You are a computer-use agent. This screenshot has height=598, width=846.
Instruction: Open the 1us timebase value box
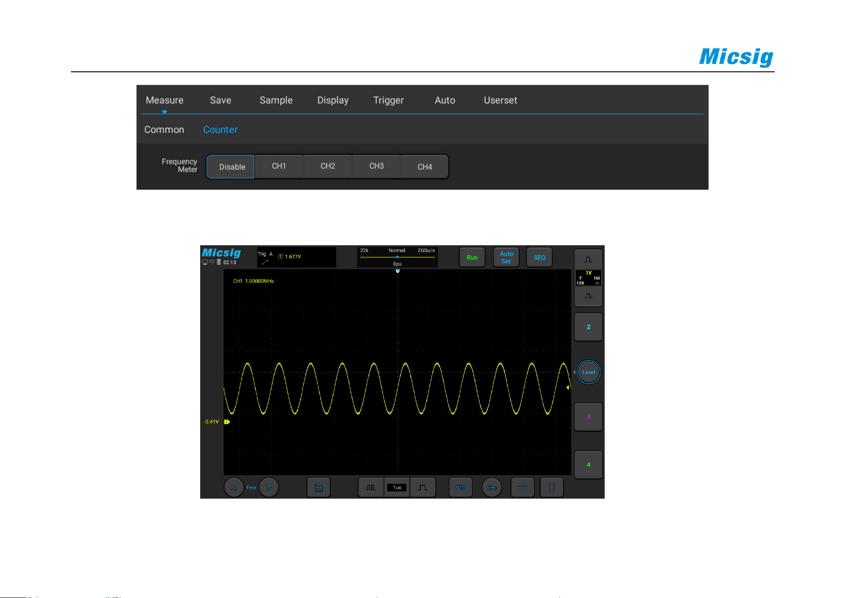[397, 488]
